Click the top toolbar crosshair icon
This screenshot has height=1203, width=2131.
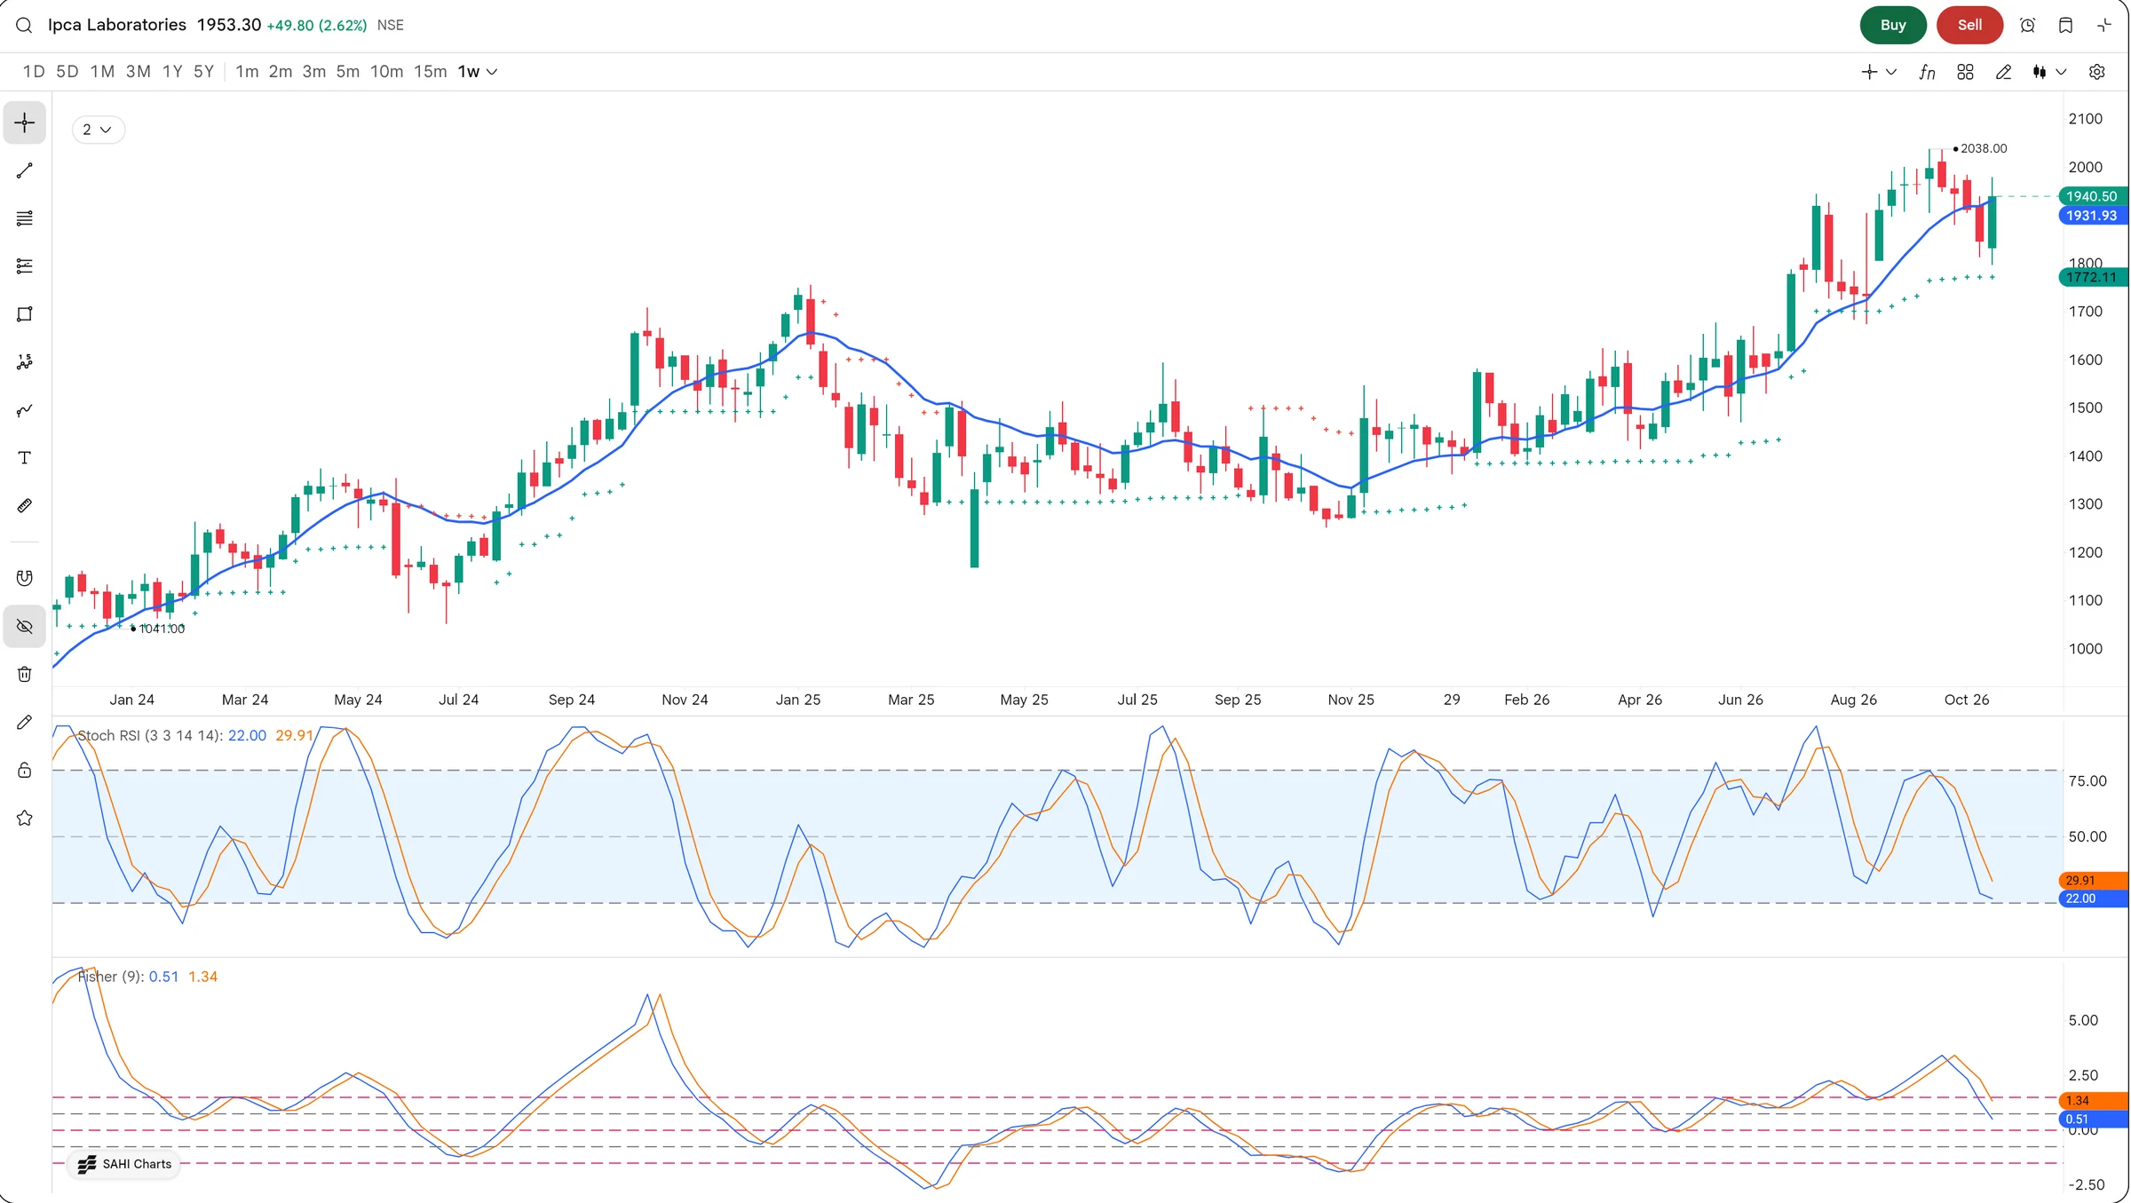(1869, 72)
